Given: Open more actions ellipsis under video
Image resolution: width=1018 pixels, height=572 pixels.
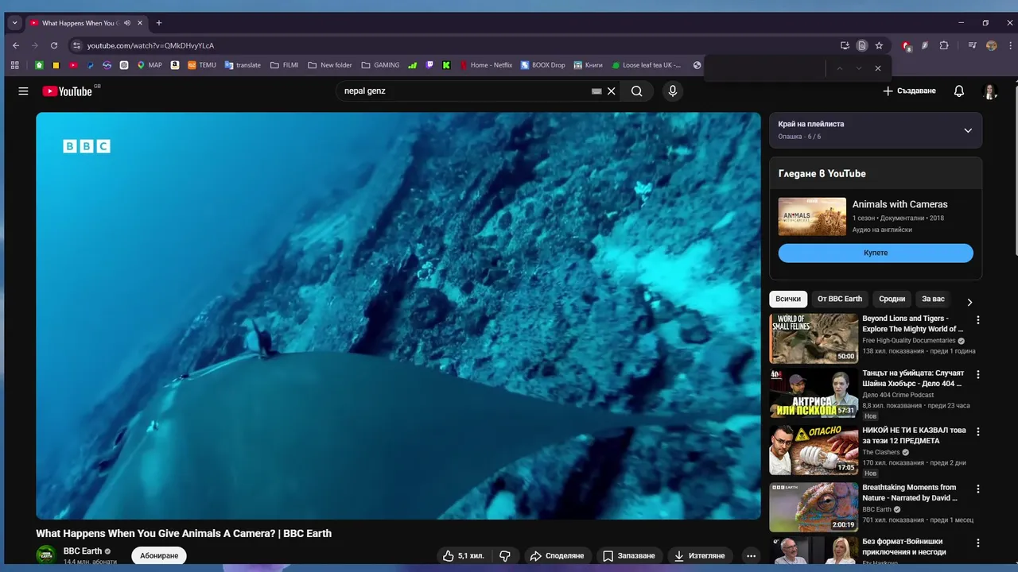Looking at the screenshot, I should coord(751,556).
